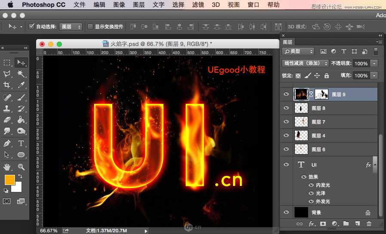The image size is (386, 234).
Task: Select the Type tool in toolbox
Action: click(21, 143)
